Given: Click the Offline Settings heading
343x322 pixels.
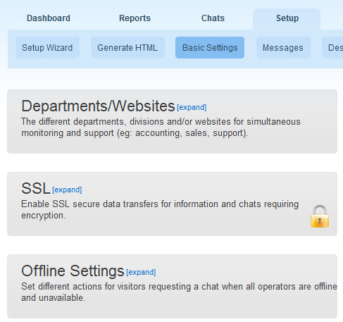Looking at the screenshot, I should point(73,271).
